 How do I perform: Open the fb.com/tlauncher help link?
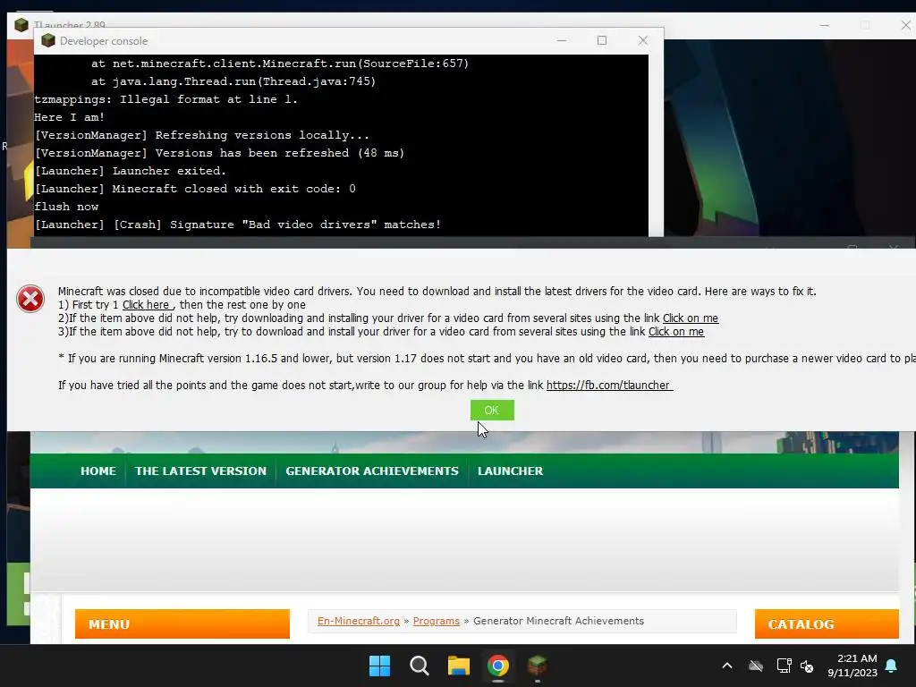609,386
